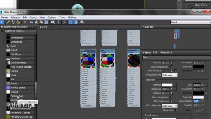Open the Edit menu

click(x=25, y=18)
